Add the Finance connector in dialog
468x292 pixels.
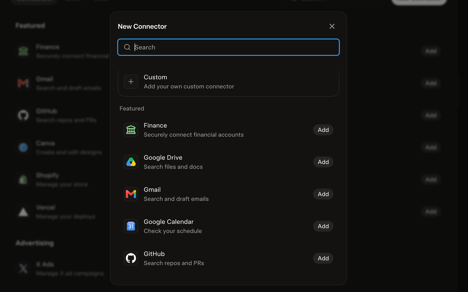323,130
